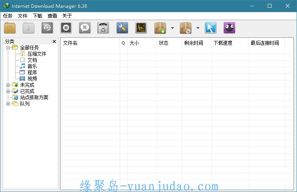Expand the 已完成 tree node
Image resolution: width=297 pixels, height=192 pixels.
8,91
